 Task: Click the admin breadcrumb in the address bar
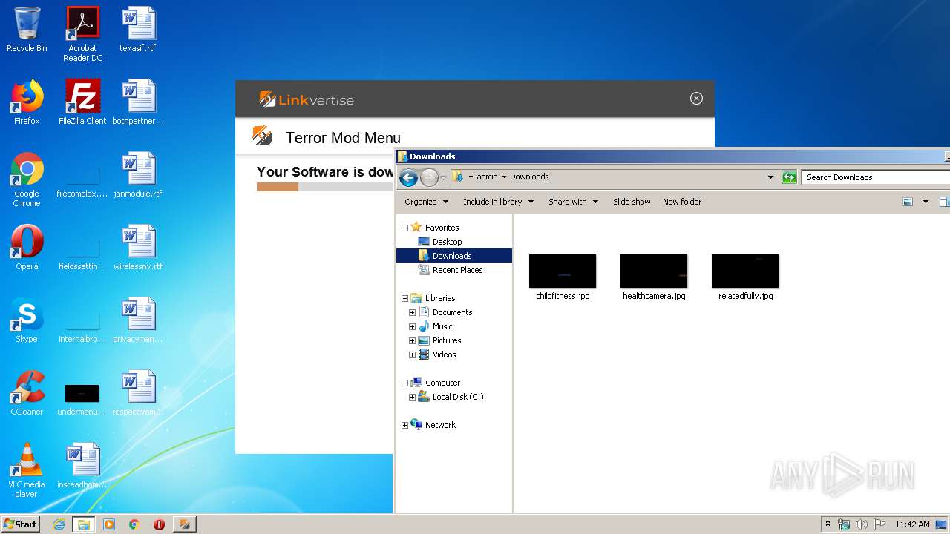[x=487, y=177]
